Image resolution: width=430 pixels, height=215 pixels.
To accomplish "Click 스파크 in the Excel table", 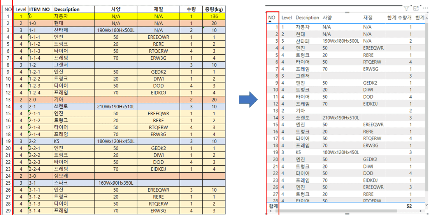I will (x=60, y=183).
